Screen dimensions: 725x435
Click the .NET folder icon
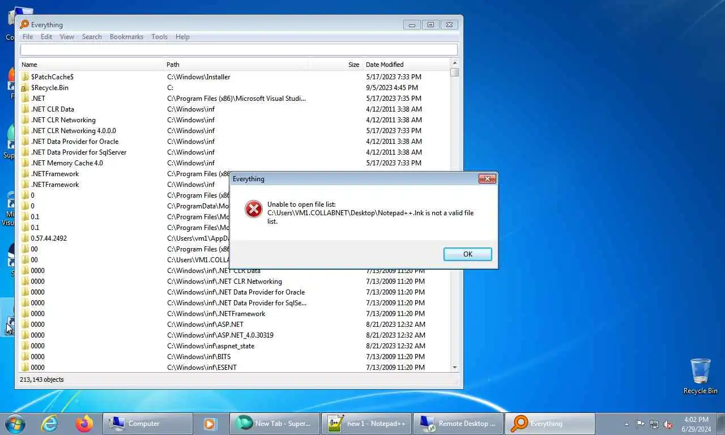click(25, 98)
